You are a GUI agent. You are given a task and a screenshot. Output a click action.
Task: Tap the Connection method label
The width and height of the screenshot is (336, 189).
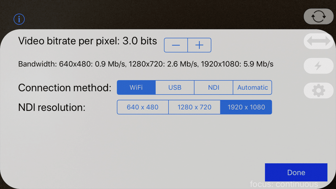coord(65,88)
